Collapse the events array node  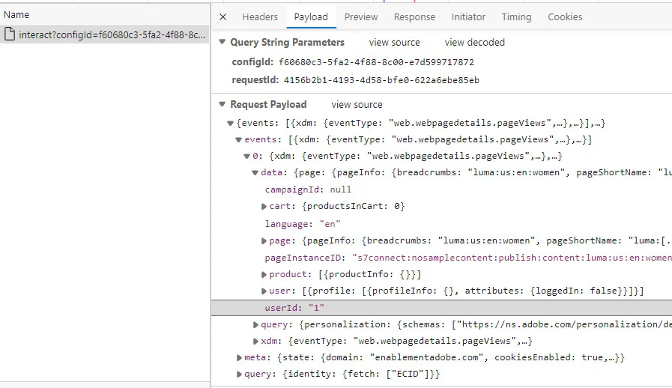coord(238,140)
